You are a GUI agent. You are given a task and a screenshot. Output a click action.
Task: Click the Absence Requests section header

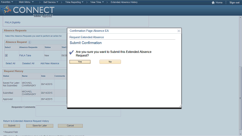click(x=15, y=31)
